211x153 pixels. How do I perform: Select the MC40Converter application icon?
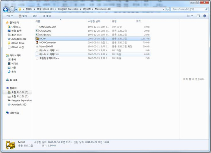(x=37, y=43)
